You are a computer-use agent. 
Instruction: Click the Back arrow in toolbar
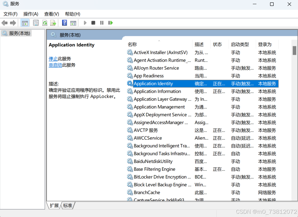tap(4, 23)
